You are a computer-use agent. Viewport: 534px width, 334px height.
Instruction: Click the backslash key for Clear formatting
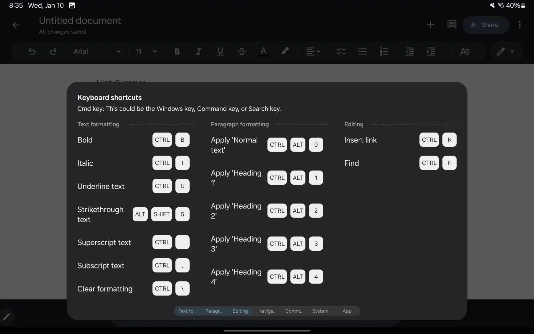pyautogui.click(x=182, y=289)
